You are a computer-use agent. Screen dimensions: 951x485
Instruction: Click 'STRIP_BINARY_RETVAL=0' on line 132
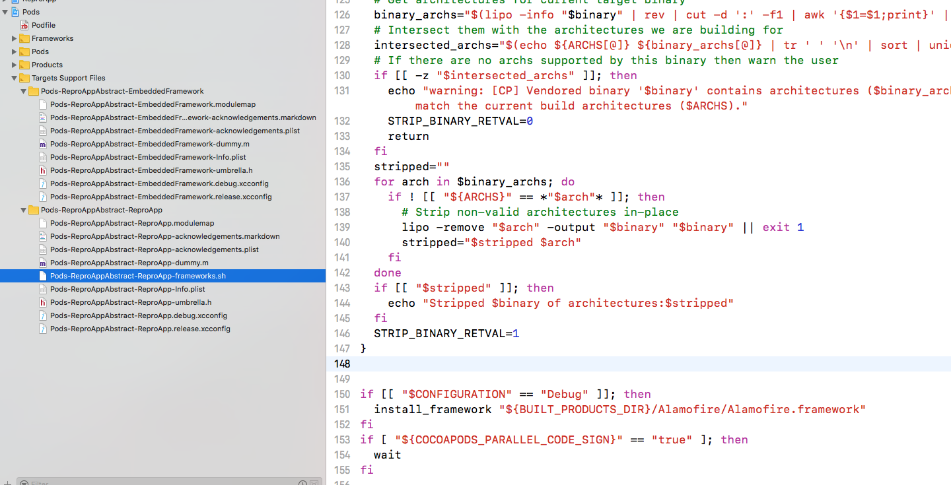[460, 121]
